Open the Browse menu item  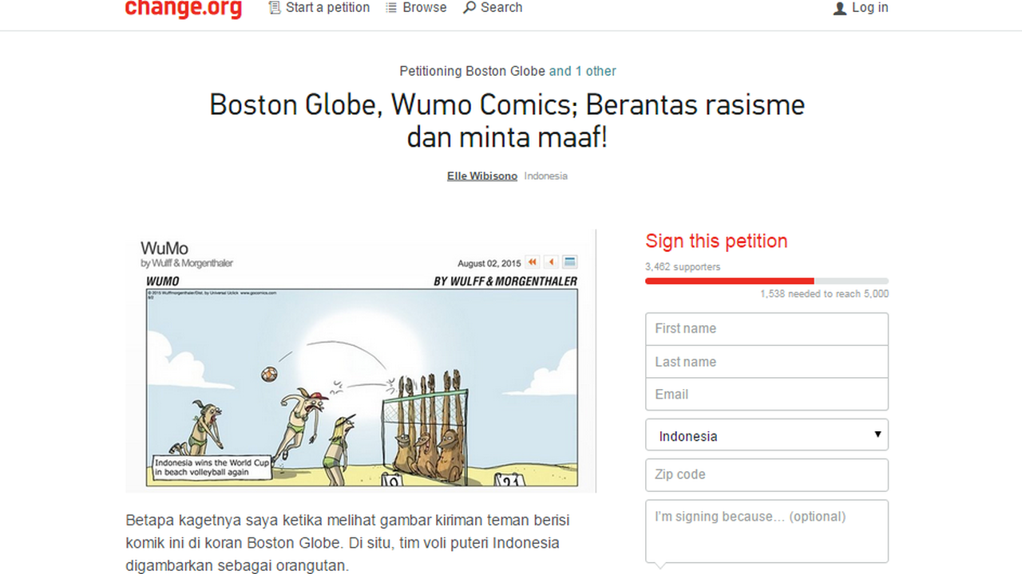424,8
